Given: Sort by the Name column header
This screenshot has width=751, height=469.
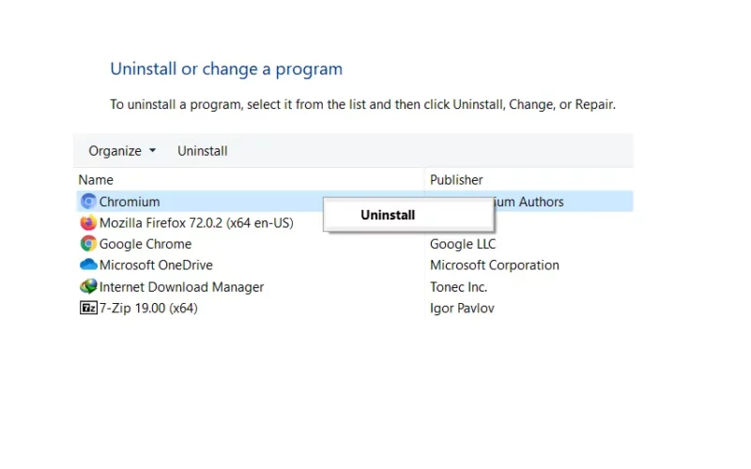Looking at the screenshot, I should (x=96, y=180).
